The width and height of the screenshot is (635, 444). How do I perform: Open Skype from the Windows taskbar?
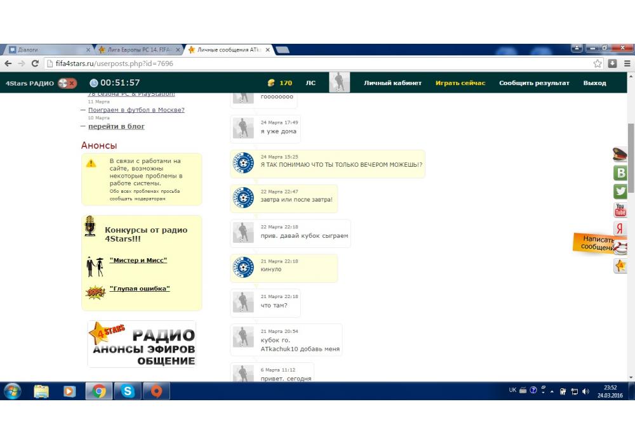point(127,391)
